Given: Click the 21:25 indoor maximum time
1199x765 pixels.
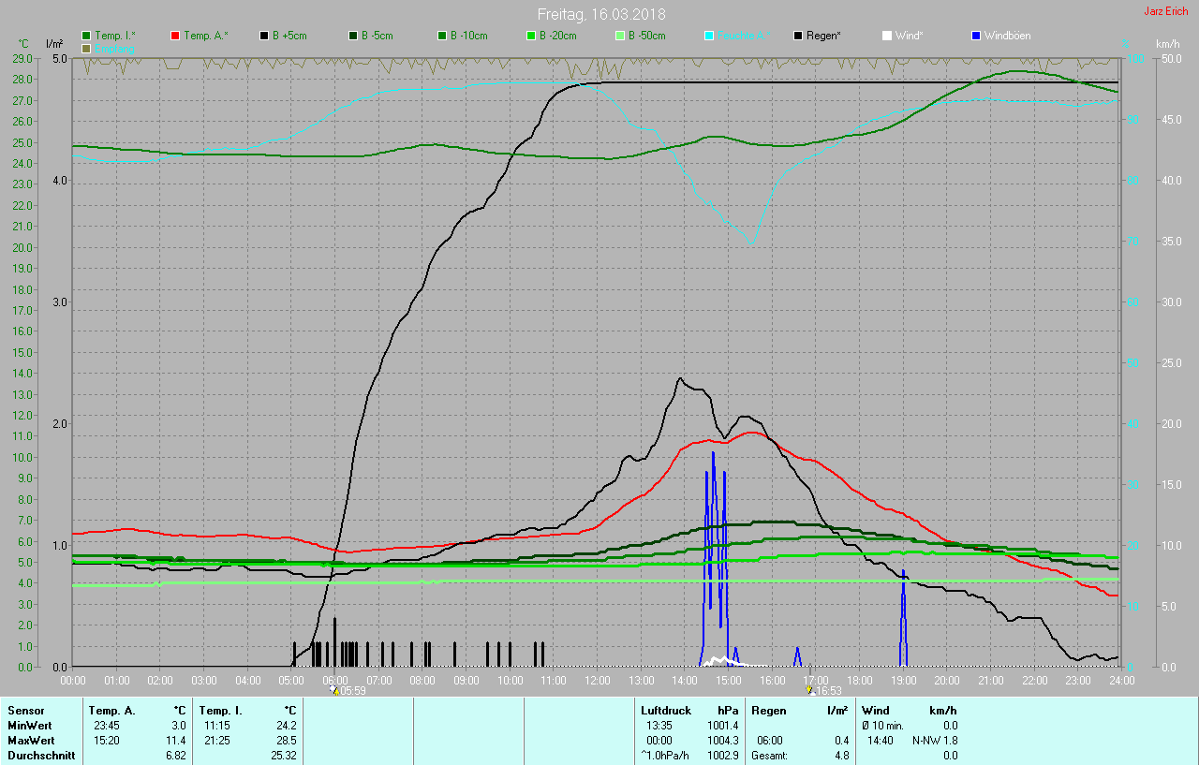Looking at the screenshot, I should [216, 741].
